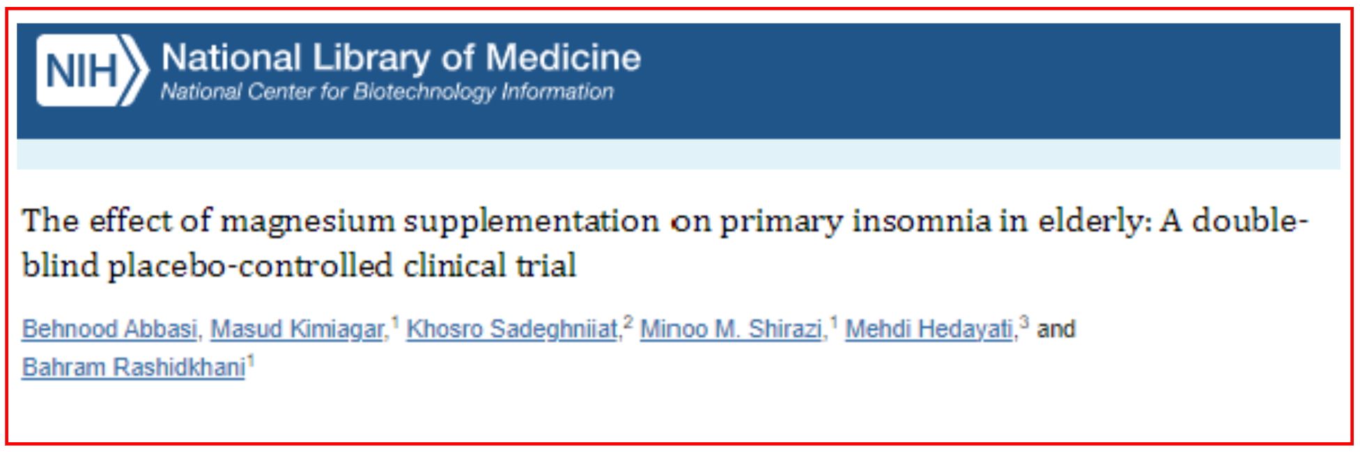Click the dark blue NIH header banner
1360x452 pixels.
click(679, 81)
